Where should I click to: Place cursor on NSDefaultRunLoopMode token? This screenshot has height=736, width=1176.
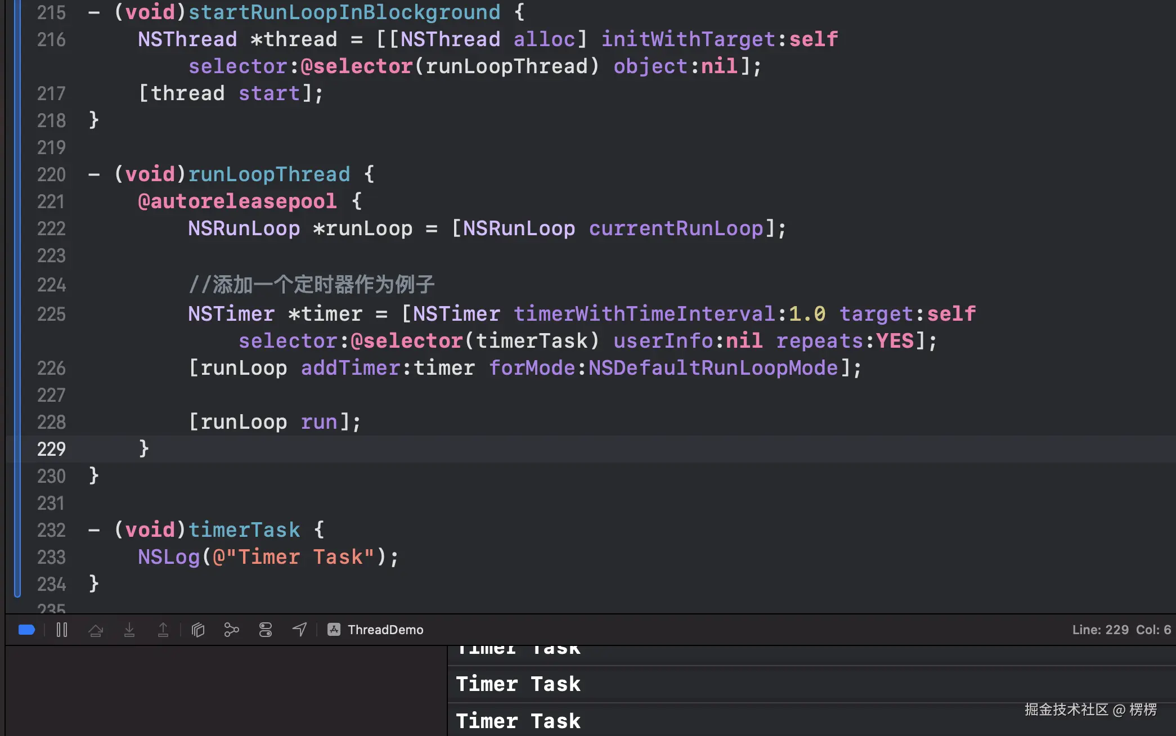click(713, 368)
